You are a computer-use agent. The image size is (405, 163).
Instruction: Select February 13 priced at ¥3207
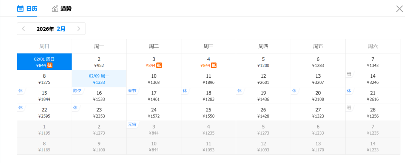318,79
